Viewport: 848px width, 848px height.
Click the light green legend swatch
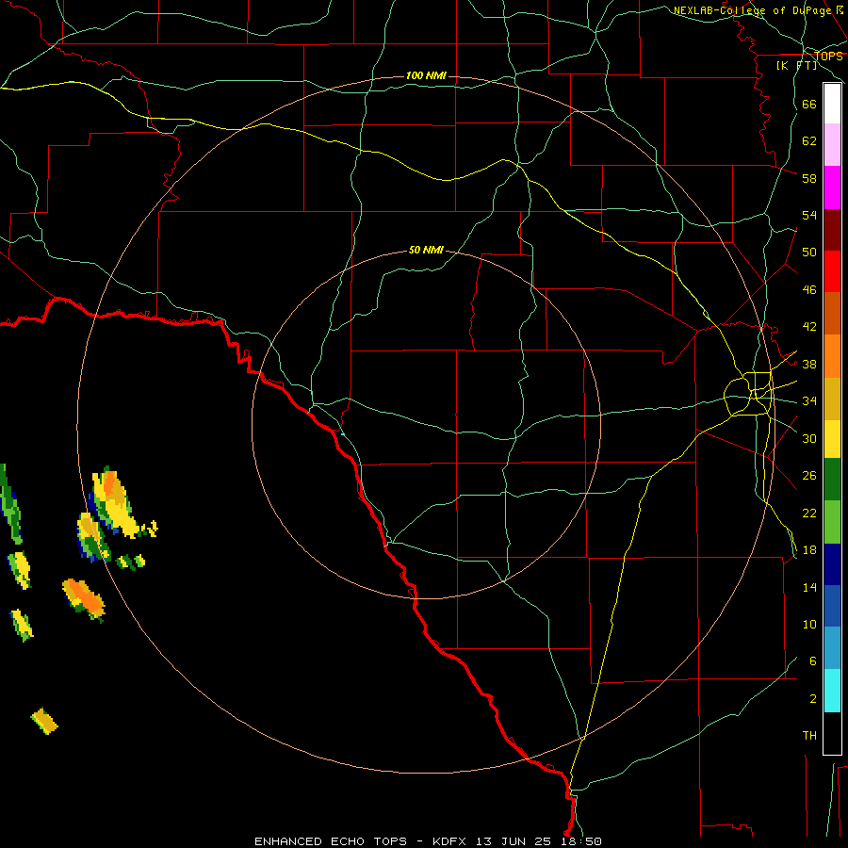point(832,522)
